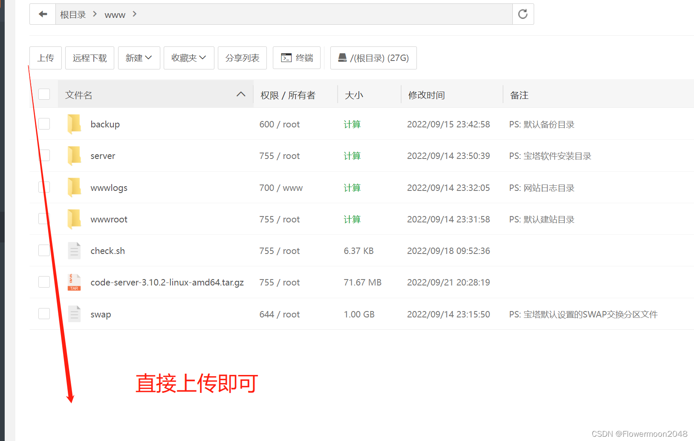Open the wwwlogs folder icon
Image resolution: width=694 pixels, height=441 pixels.
click(x=74, y=187)
